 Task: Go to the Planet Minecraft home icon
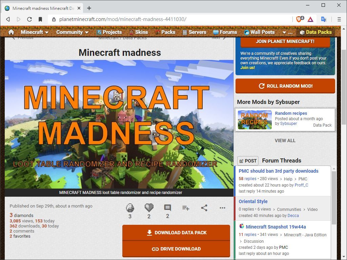pyautogui.click(x=11, y=32)
